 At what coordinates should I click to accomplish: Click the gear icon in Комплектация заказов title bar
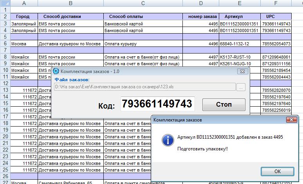tap(56, 71)
